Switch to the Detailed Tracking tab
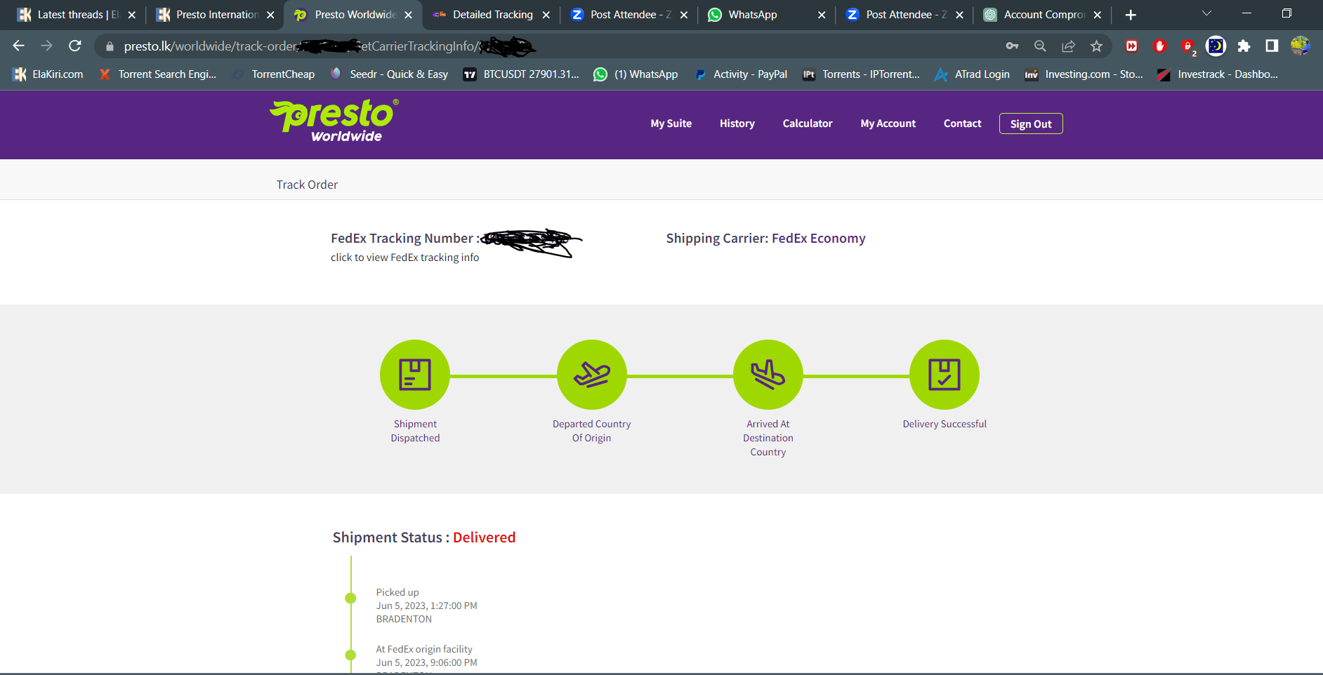 (x=492, y=15)
